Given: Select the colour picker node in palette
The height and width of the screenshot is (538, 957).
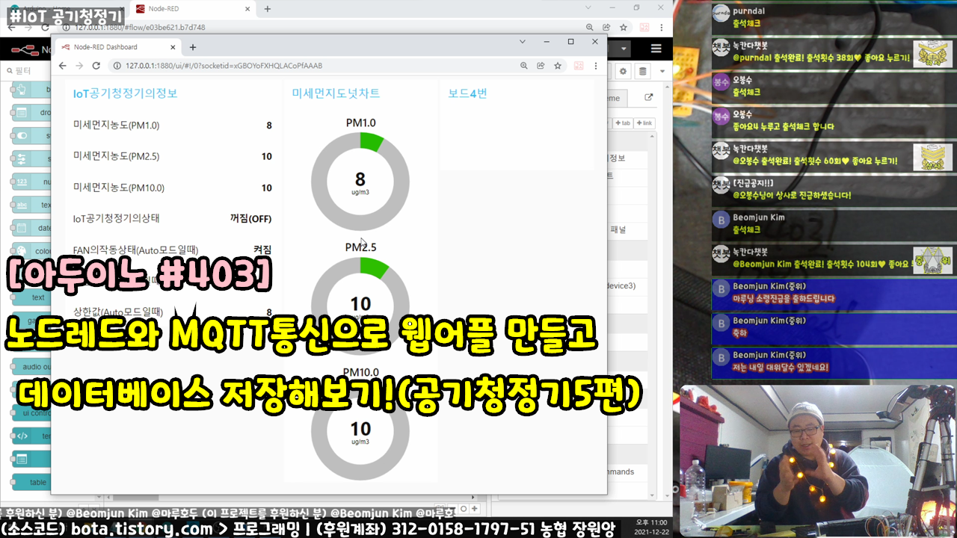Looking at the screenshot, I should (31, 251).
